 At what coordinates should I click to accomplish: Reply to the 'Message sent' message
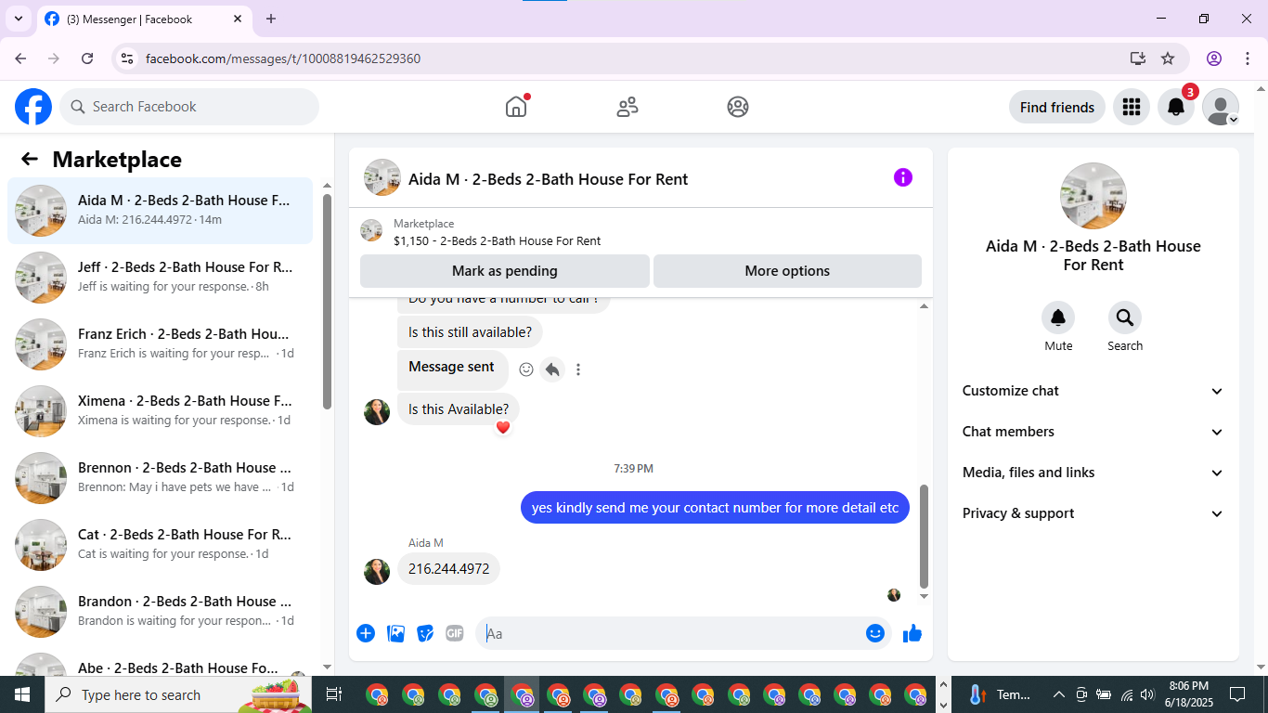tap(552, 369)
